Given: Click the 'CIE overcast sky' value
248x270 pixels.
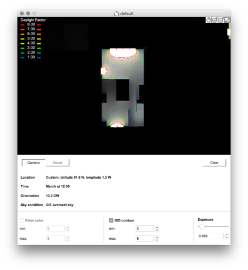Looking at the screenshot, I should 59,205.
